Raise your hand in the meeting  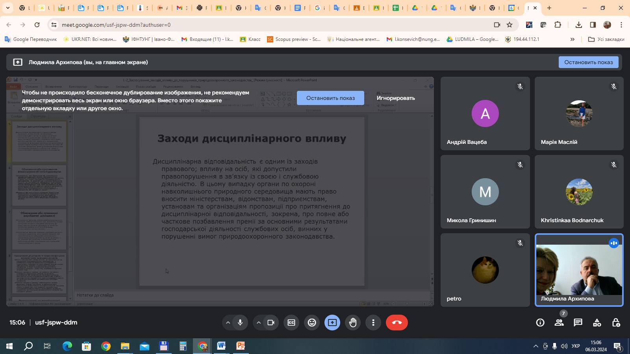pyautogui.click(x=352, y=322)
